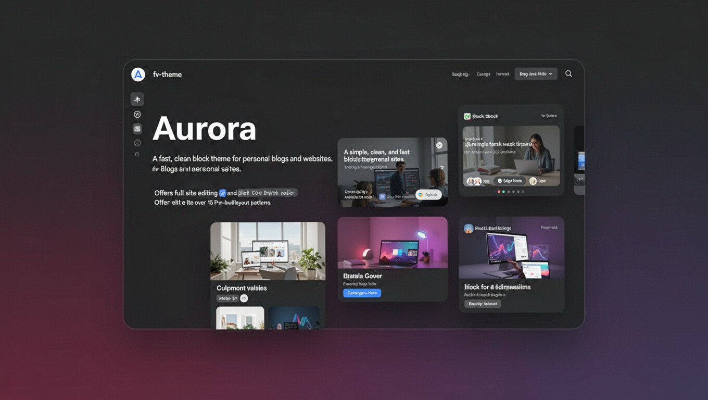Close the 'A simple, clean, and fast' card
Image resolution: width=708 pixels, height=400 pixels.
click(439, 145)
